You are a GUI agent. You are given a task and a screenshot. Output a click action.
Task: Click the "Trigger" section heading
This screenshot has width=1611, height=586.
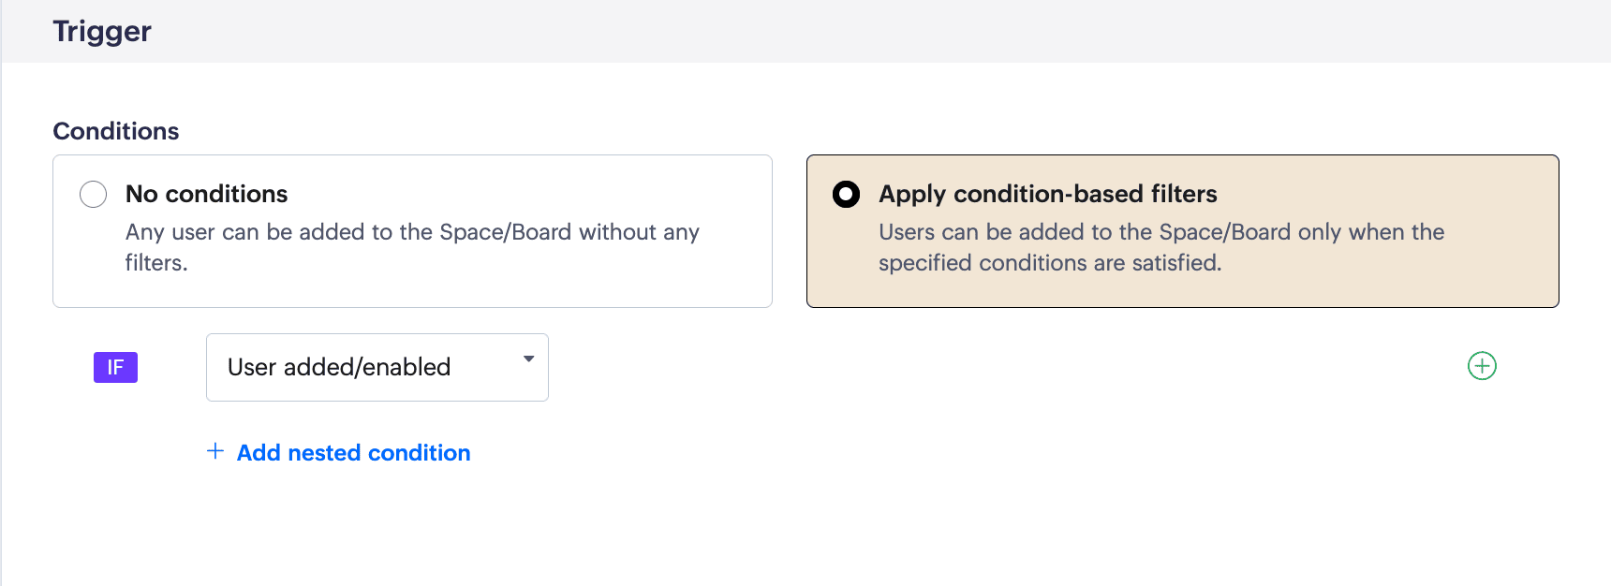pos(102,32)
